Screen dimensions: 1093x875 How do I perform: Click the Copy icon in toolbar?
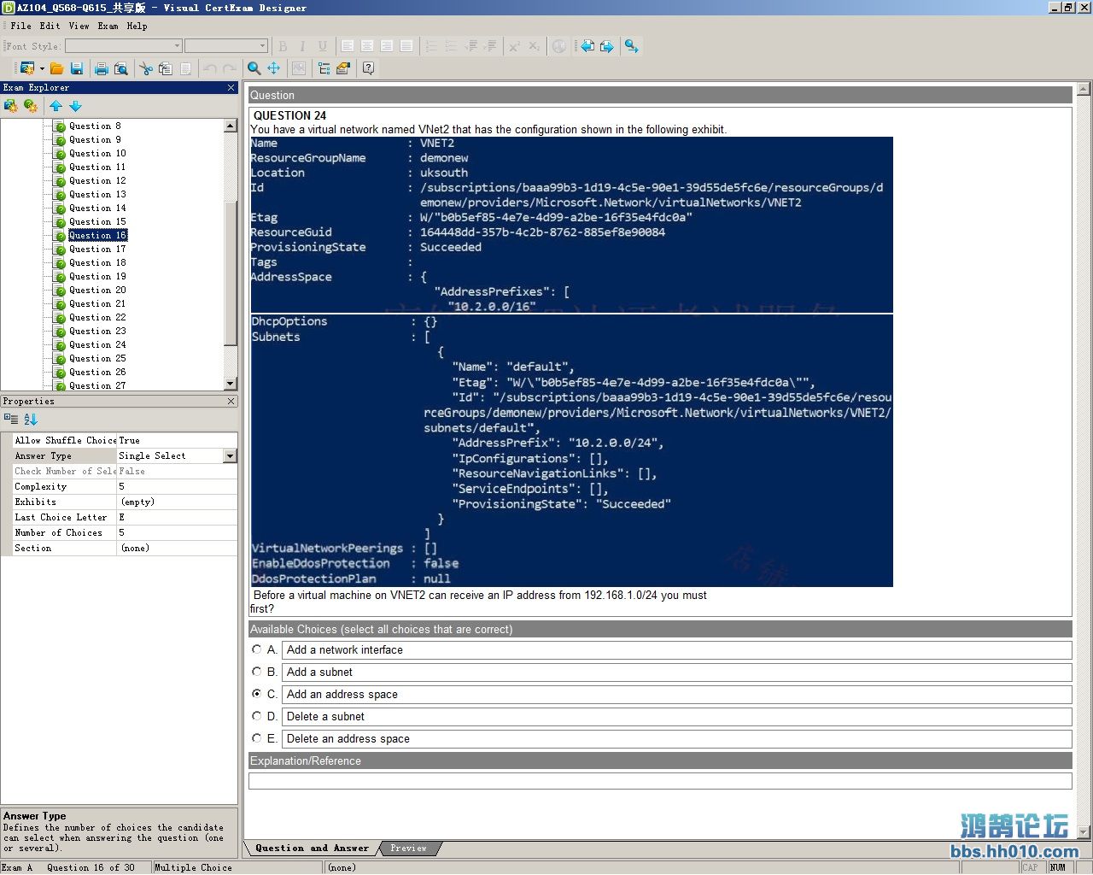tap(166, 68)
